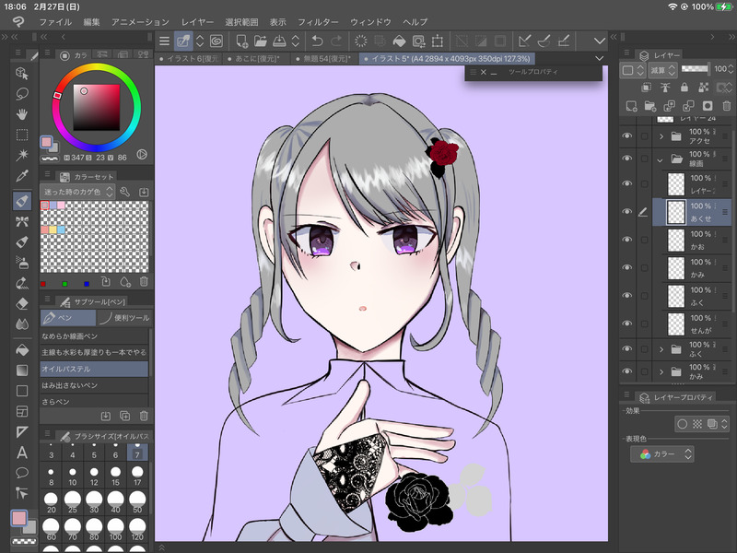
Task: Click the Fill icon in command bar
Action: coord(399,41)
